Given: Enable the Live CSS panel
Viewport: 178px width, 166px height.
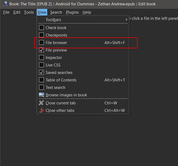Looking at the screenshot, I should pos(41,65).
